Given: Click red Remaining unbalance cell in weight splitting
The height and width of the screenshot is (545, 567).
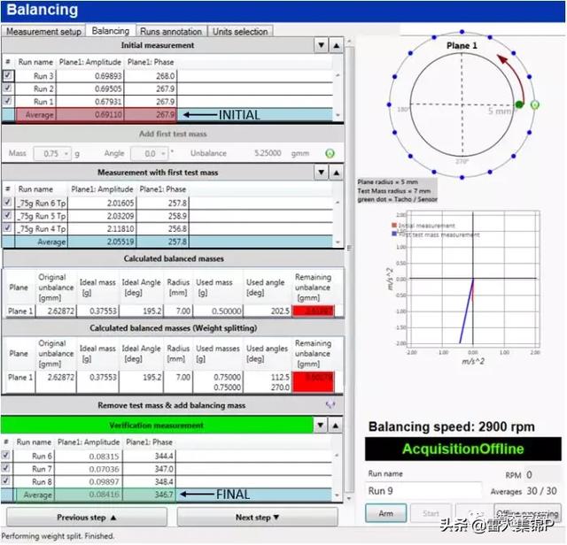Looking at the screenshot, I should pos(313,381).
